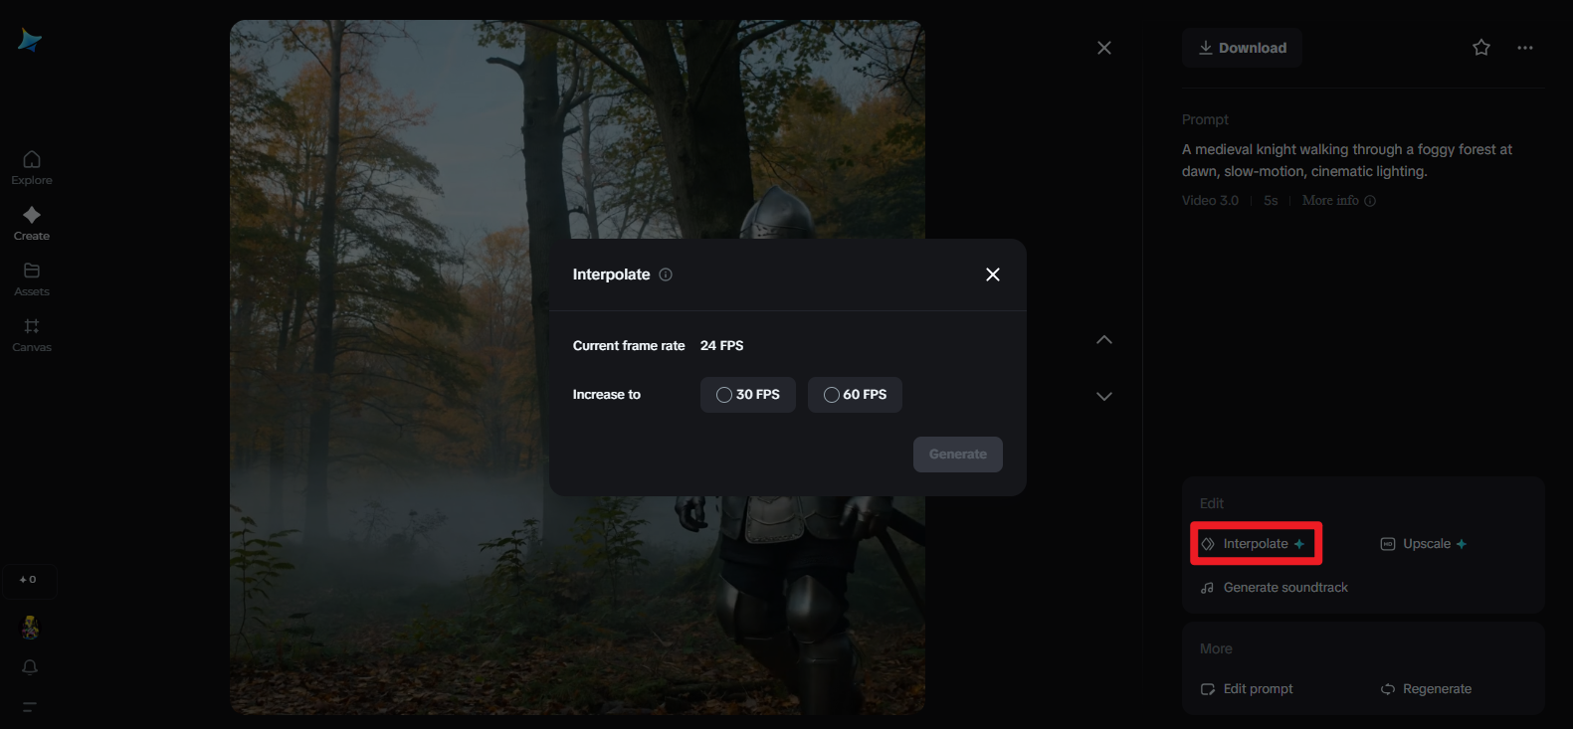Viewport: 1573px width, 729px height.
Task: Click the 5s duration label
Action: (x=1271, y=201)
